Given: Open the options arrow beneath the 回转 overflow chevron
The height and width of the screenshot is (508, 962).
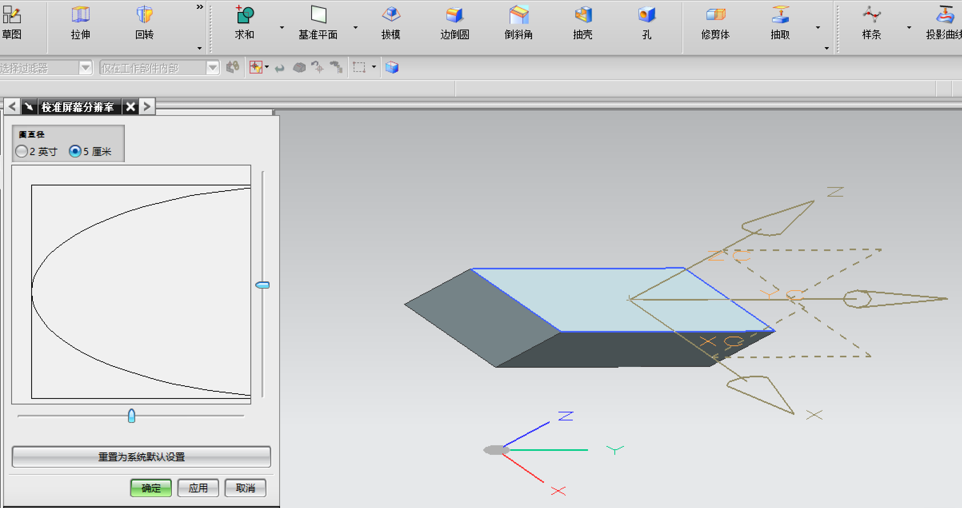Looking at the screenshot, I should click(x=200, y=48).
